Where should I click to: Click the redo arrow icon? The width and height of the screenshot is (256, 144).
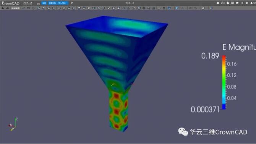click(x=8, y=8)
